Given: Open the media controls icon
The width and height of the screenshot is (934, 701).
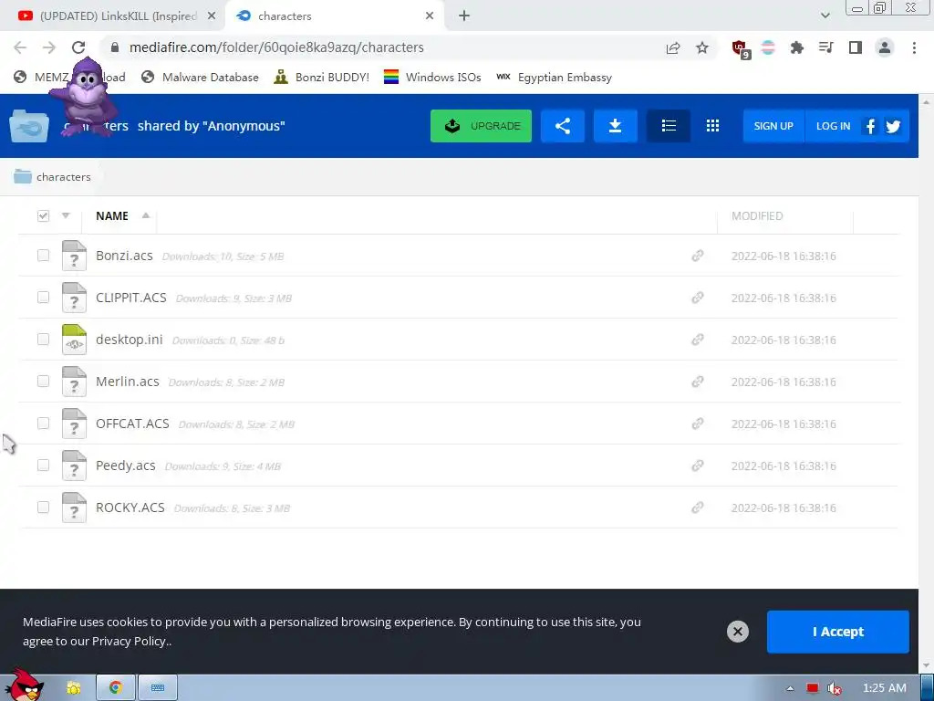Looking at the screenshot, I should tap(825, 47).
